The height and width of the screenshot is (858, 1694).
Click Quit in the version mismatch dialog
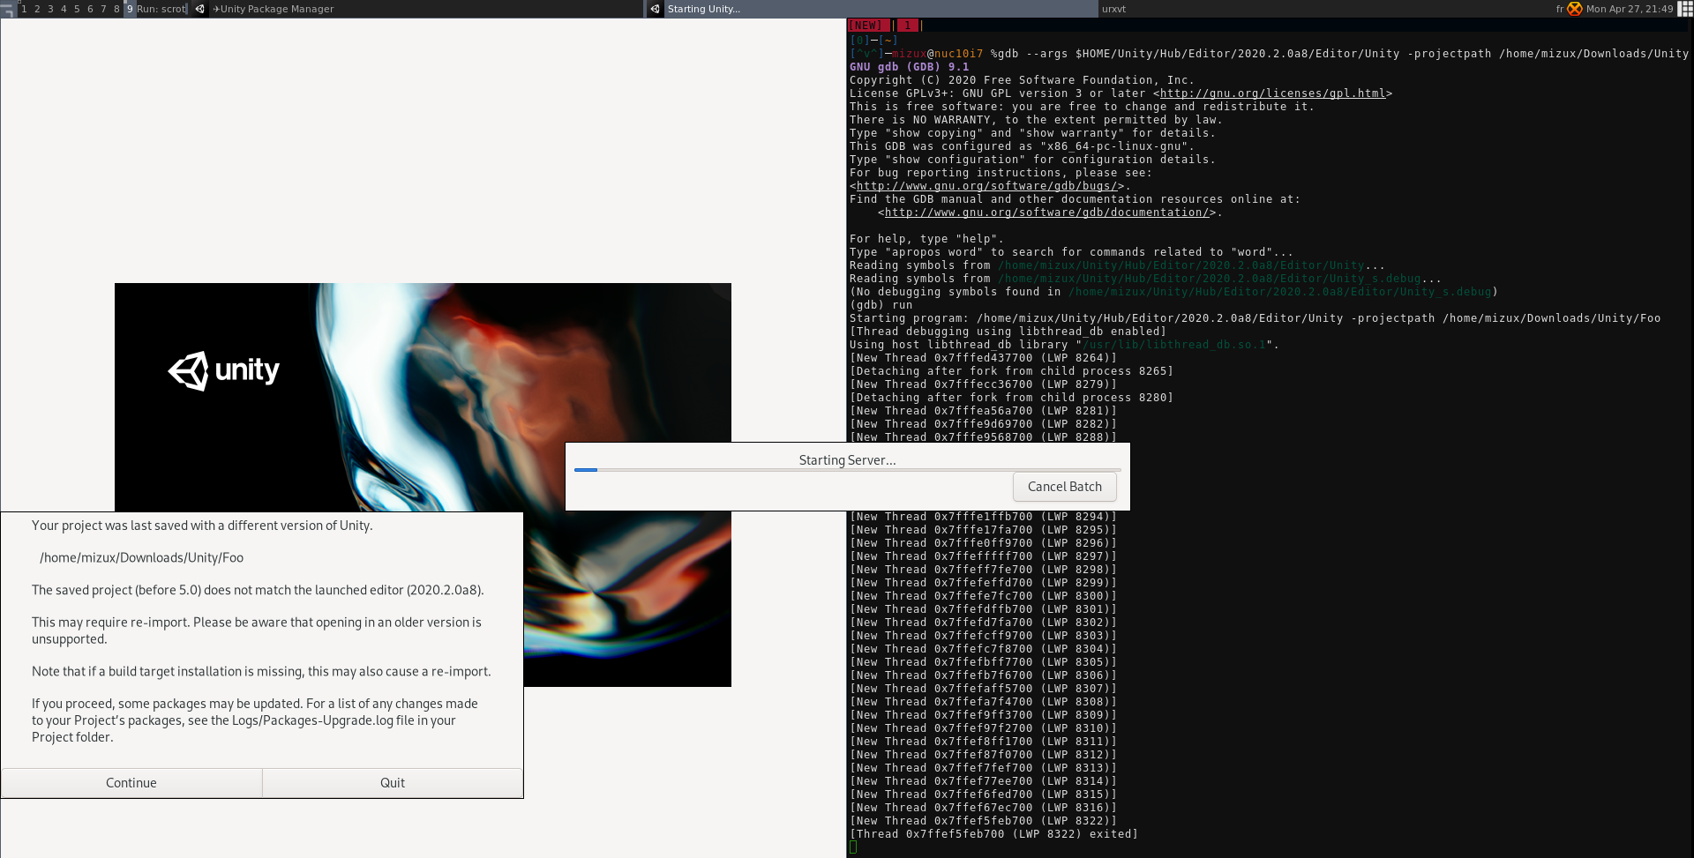(x=393, y=783)
